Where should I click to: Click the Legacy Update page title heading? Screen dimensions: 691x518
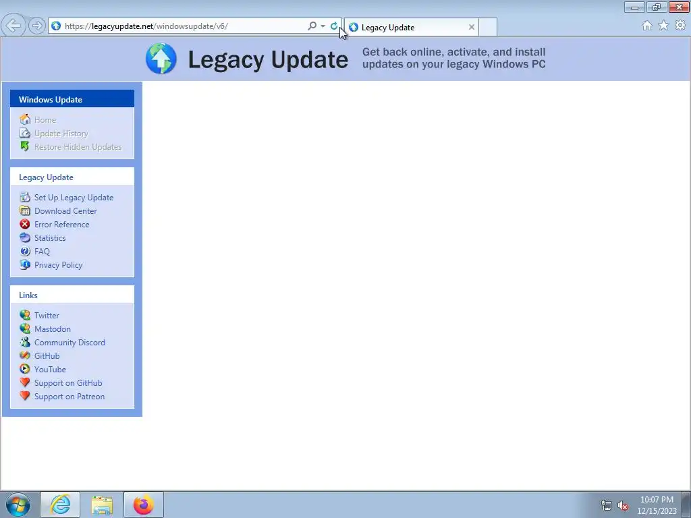[x=268, y=59]
